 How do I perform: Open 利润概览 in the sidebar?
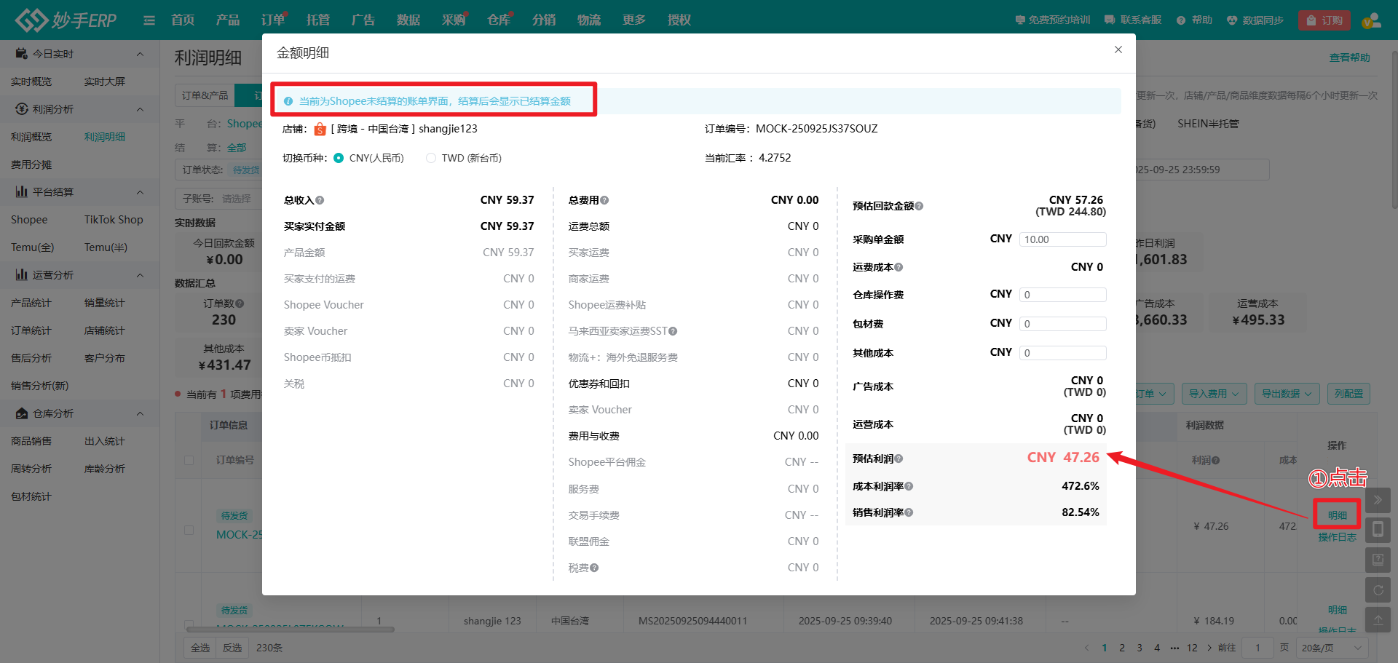(31, 137)
